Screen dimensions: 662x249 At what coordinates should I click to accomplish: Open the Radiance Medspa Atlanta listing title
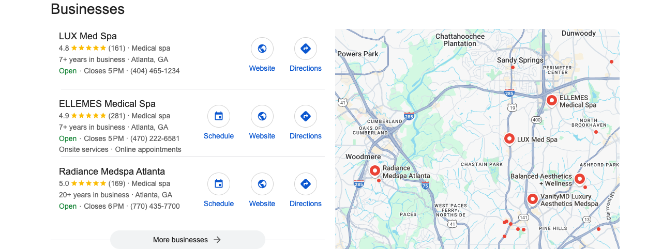pyautogui.click(x=112, y=172)
